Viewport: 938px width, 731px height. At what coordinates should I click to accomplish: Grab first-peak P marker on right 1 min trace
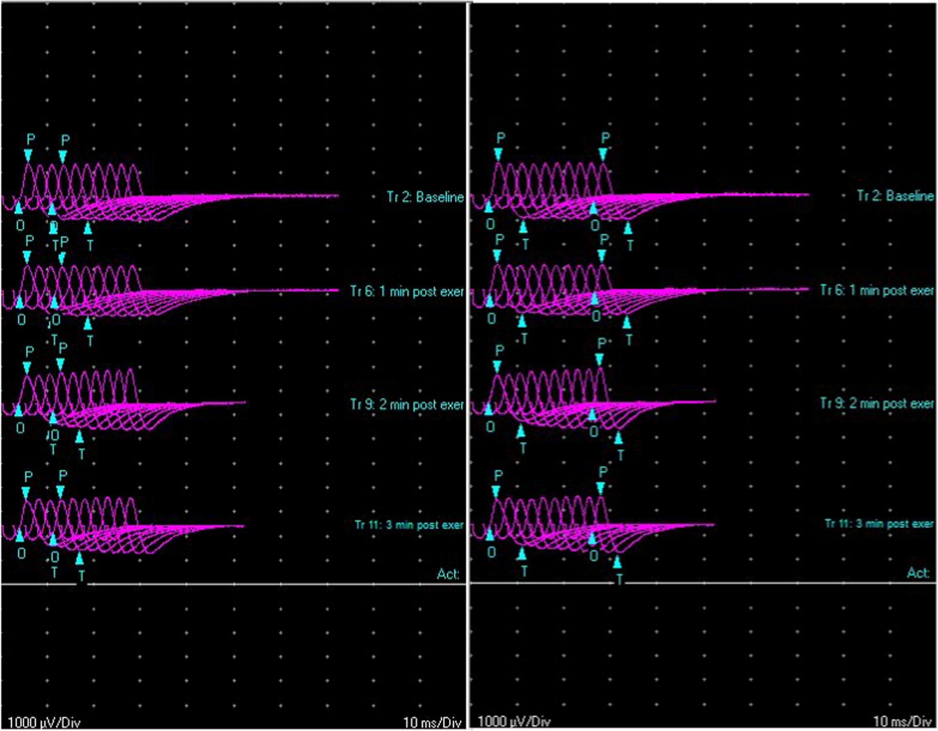(497, 256)
